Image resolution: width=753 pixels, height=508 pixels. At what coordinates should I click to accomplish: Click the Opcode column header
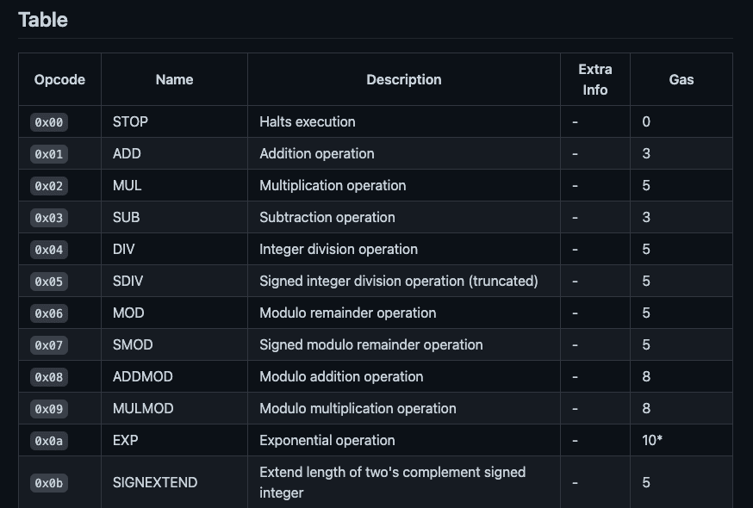pos(59,79)
